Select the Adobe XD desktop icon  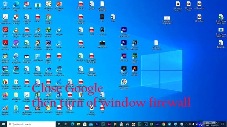[x=124, y=57]
